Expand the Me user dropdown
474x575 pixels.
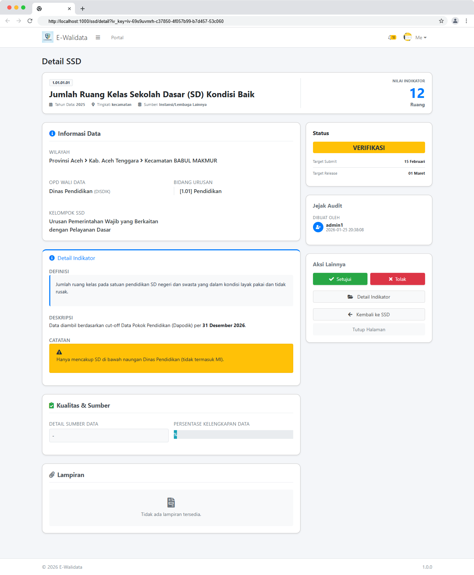pos(421,37)
